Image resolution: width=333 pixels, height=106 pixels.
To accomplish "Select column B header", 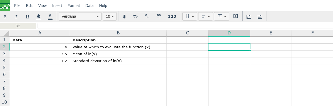I will pyautogui.click(x=118, y=33).
